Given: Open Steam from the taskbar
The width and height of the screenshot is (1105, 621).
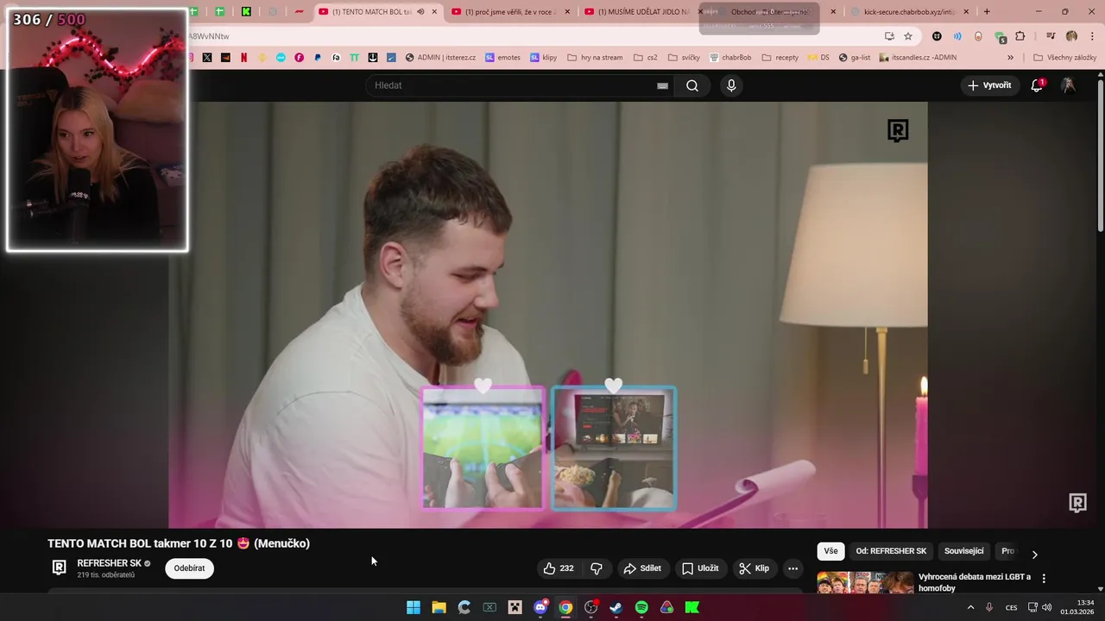Looking at the screenshot, I should pos(616,607).
